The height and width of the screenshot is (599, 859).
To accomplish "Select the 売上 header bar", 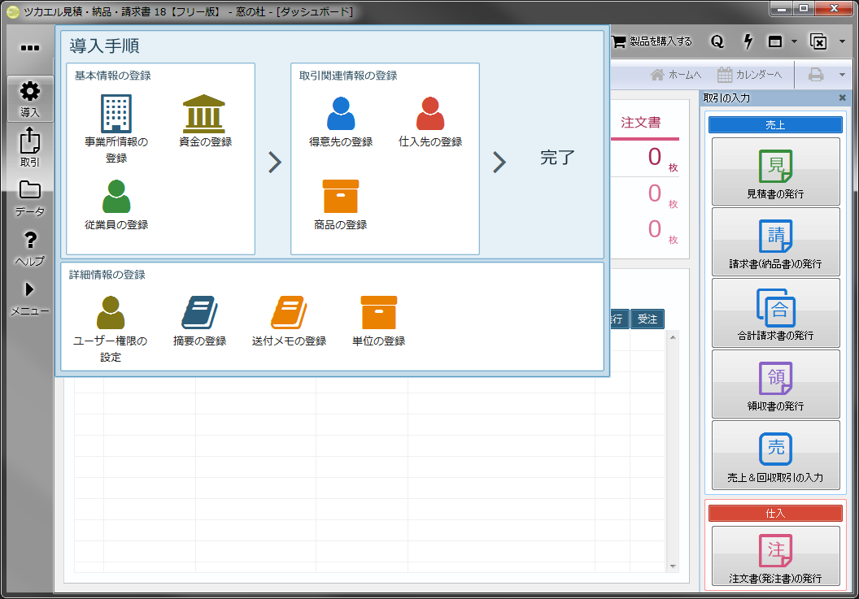I will coord(775,125).
